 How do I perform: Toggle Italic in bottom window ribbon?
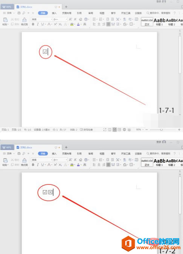(38, 165)
